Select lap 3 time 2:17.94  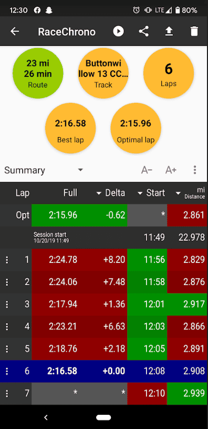pyautogui.click(x=63, y=304)
